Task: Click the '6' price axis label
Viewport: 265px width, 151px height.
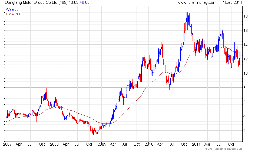Action: pos(244,102)
